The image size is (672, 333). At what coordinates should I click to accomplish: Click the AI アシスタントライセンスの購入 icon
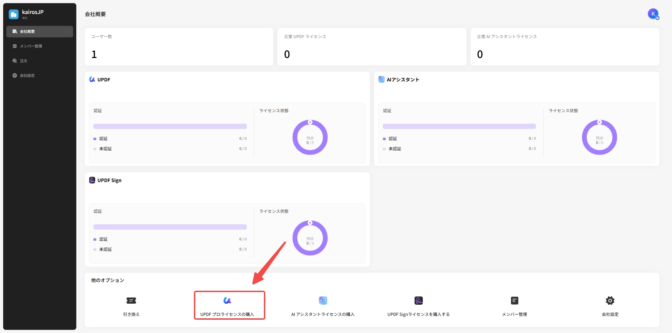coord(323,301)
